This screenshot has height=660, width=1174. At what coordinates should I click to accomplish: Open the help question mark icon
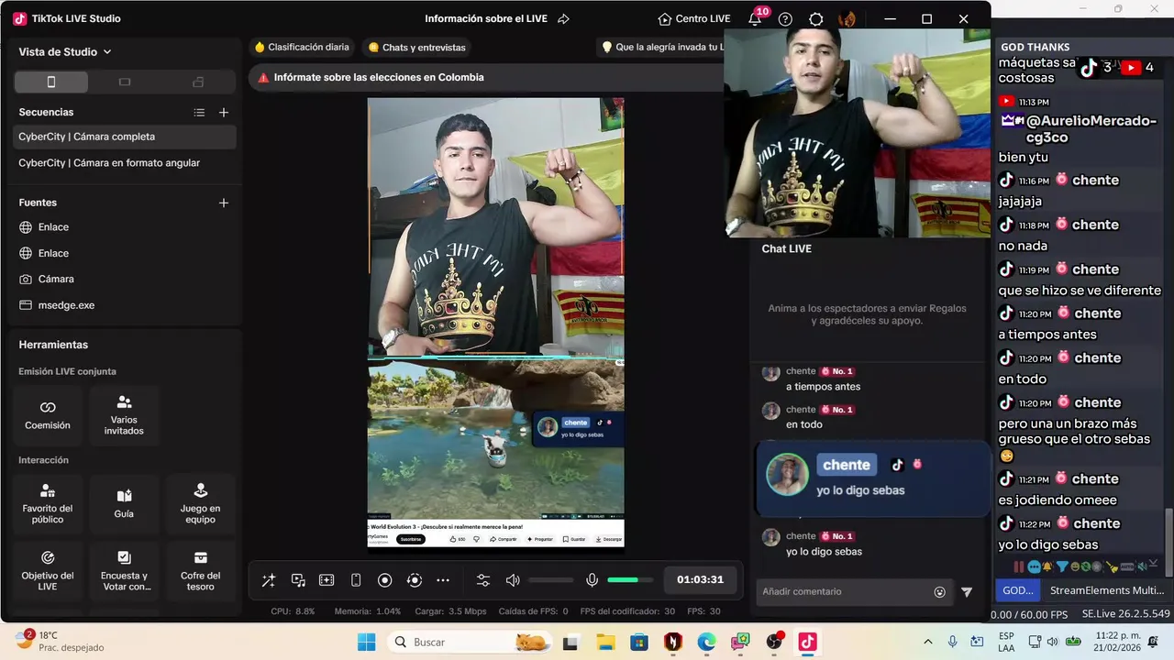pos(785,18)
